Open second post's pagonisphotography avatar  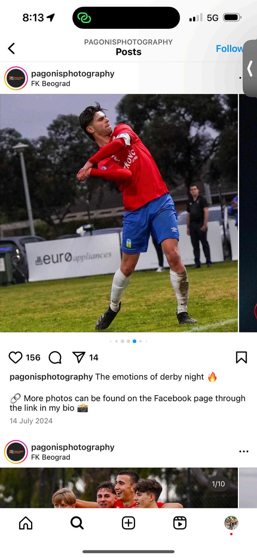click(x=16, y=452)
